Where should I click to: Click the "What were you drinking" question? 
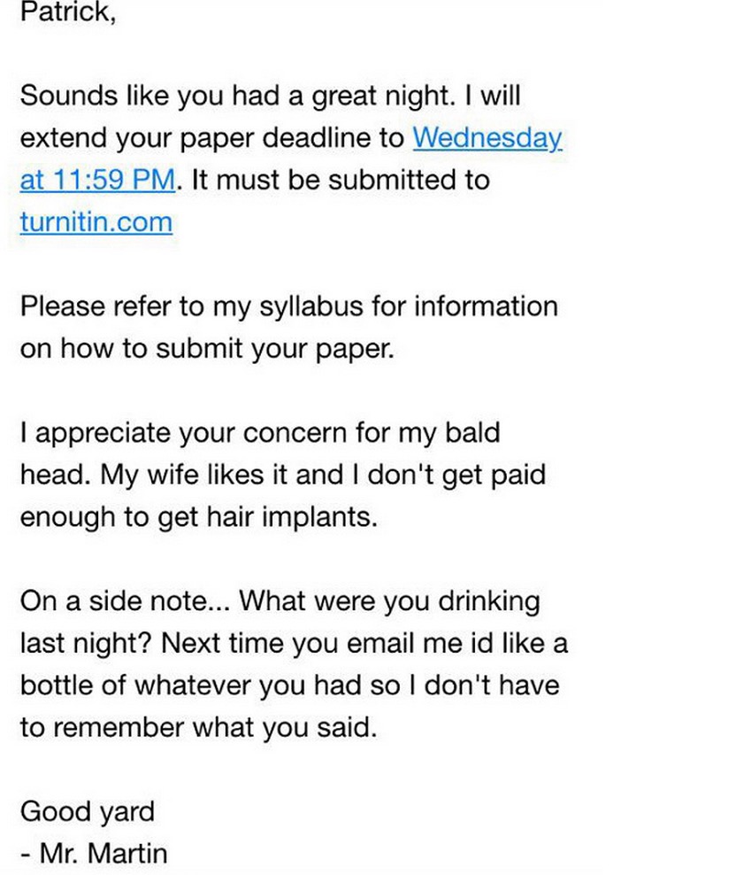tap(389, 601)
